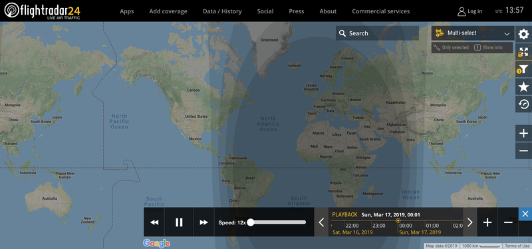
Task: Move timeline to later time arrow
Action: point(470,222)
